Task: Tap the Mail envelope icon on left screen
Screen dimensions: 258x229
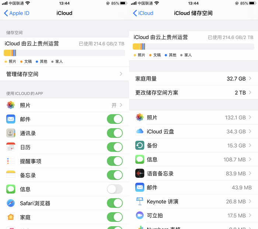Action: (x=11, y=119)
